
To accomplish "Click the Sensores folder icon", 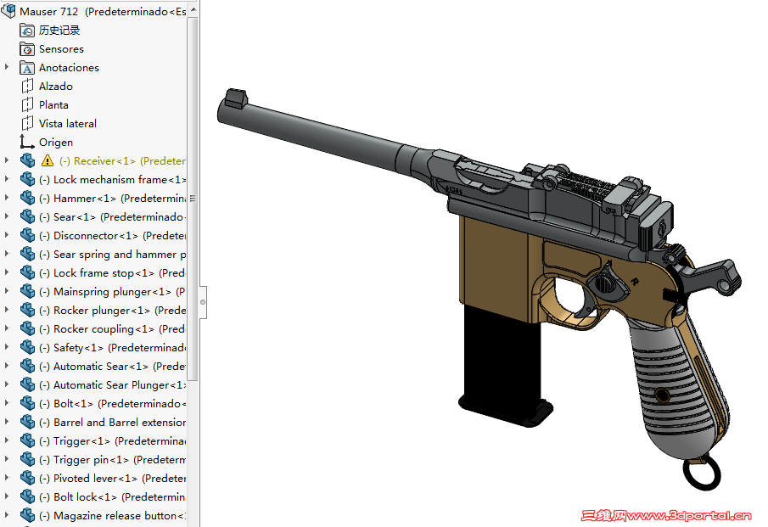I will pos(27,49).
